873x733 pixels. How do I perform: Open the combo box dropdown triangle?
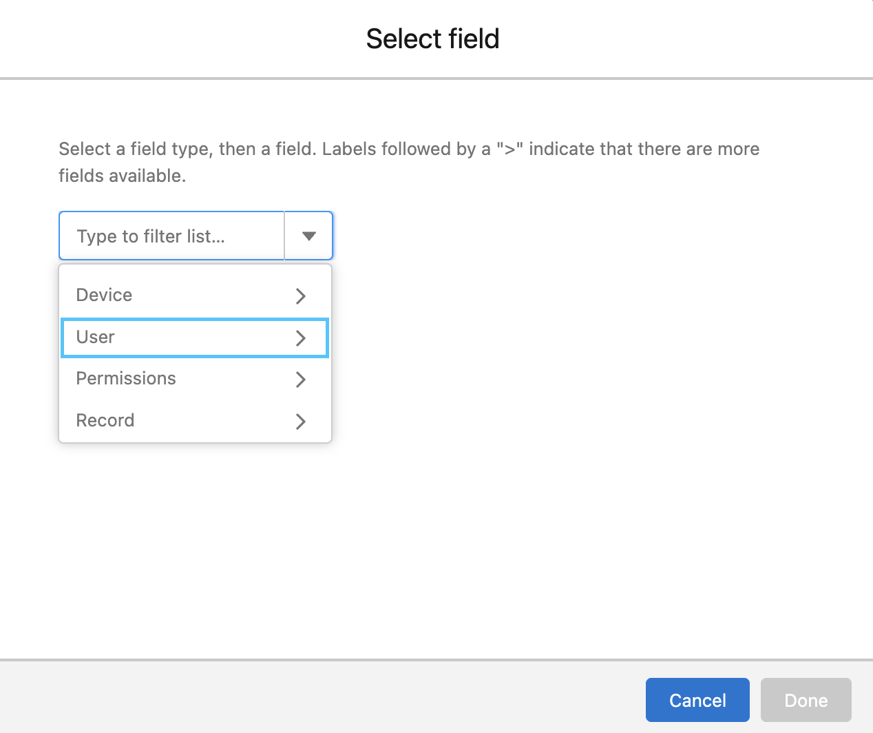point(309,236)
